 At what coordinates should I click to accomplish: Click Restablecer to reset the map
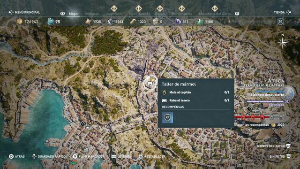[152, 156]
